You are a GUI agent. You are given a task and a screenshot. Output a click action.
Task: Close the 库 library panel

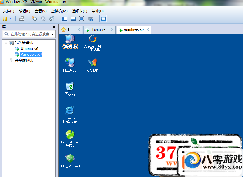[54, 27]
